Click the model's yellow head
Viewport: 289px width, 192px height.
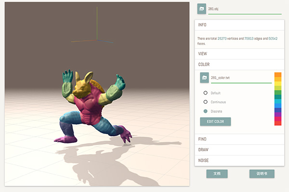click(82, 86)
